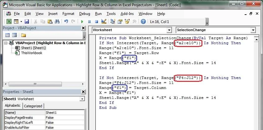Open the Debug menu
Screen dimensions: 263x130
coord(85,14)
